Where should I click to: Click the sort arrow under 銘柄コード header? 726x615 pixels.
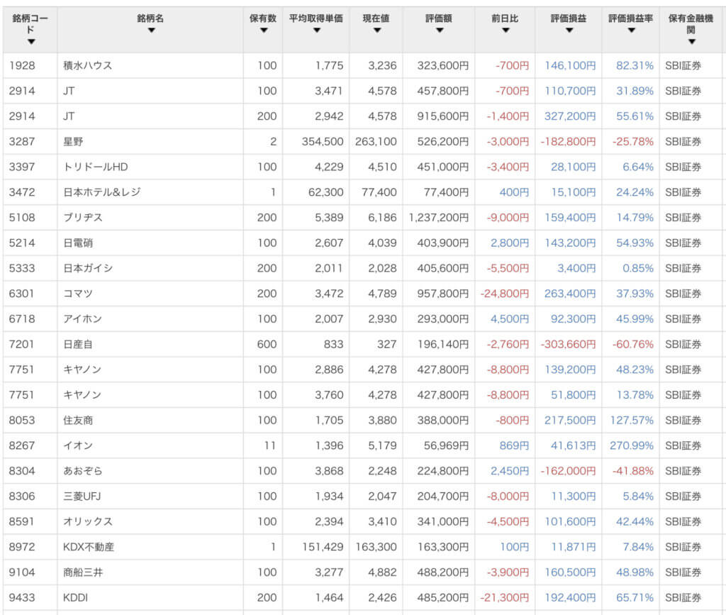pyautogui.click(x=30, y=42)
